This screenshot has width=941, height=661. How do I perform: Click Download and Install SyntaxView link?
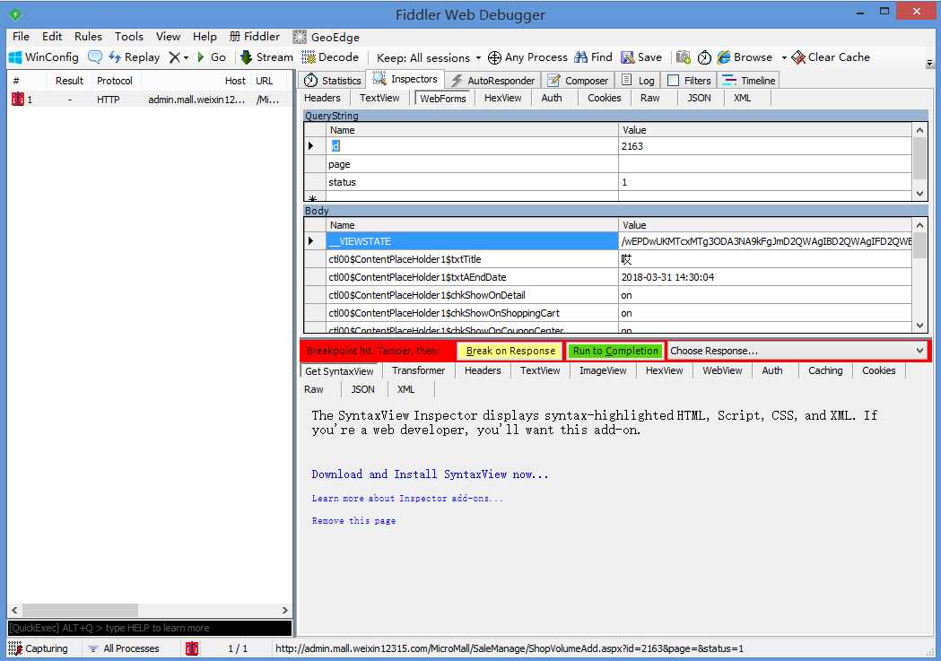[x=430, y=474]
